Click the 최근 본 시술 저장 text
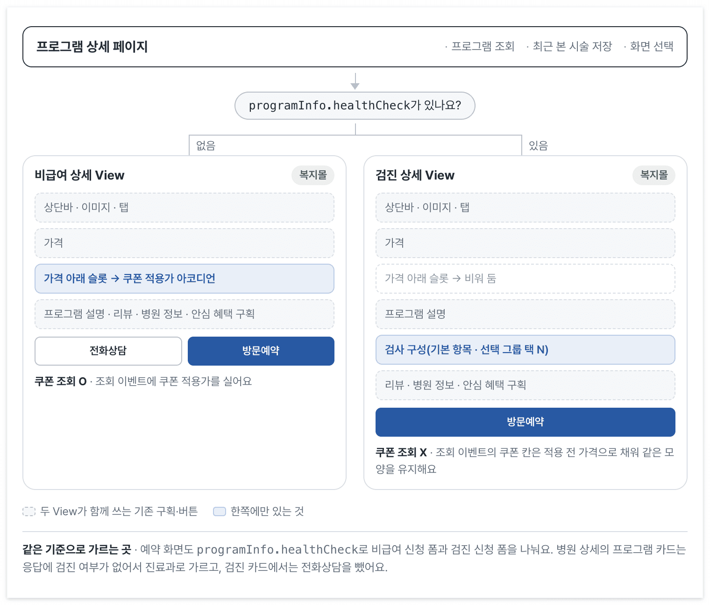The width and height of the screenshot is (710, 605). pos(572,46)
